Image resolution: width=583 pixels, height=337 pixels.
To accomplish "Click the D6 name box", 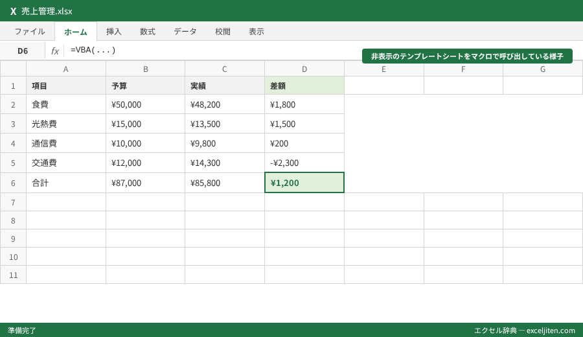I will point(23,51).
